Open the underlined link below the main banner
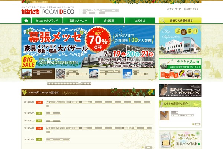 coord(69,83)
